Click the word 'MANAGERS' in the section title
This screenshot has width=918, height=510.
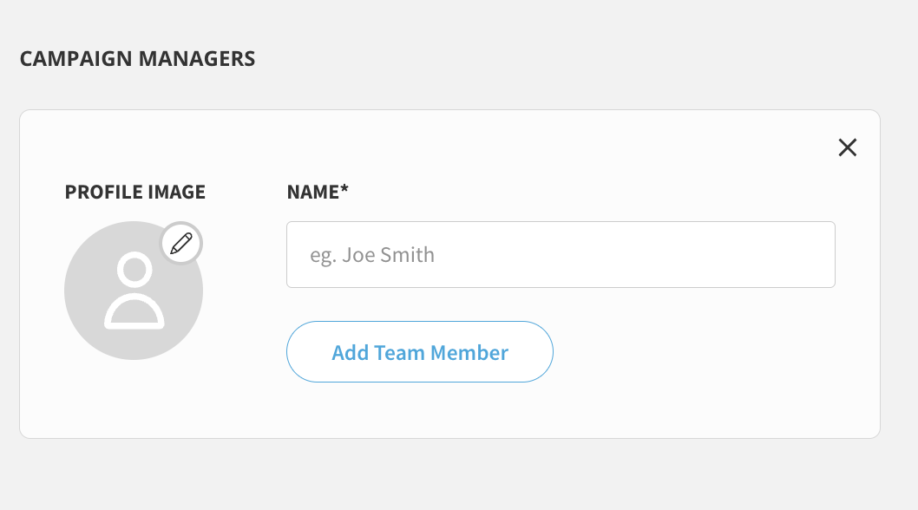pyautogui.click(x=197, y=59)
